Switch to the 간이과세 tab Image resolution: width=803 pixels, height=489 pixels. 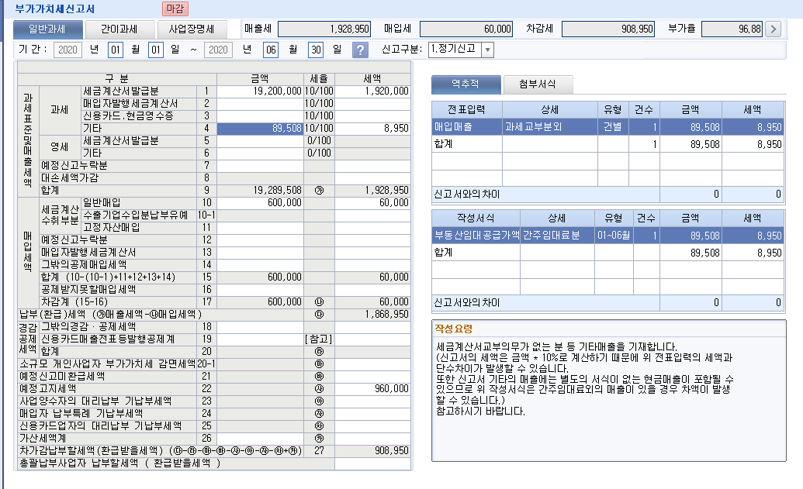point(119,29)
